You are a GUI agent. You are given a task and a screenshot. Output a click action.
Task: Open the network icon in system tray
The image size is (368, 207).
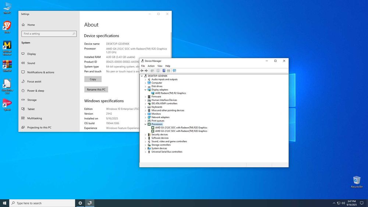pos(339,203)
